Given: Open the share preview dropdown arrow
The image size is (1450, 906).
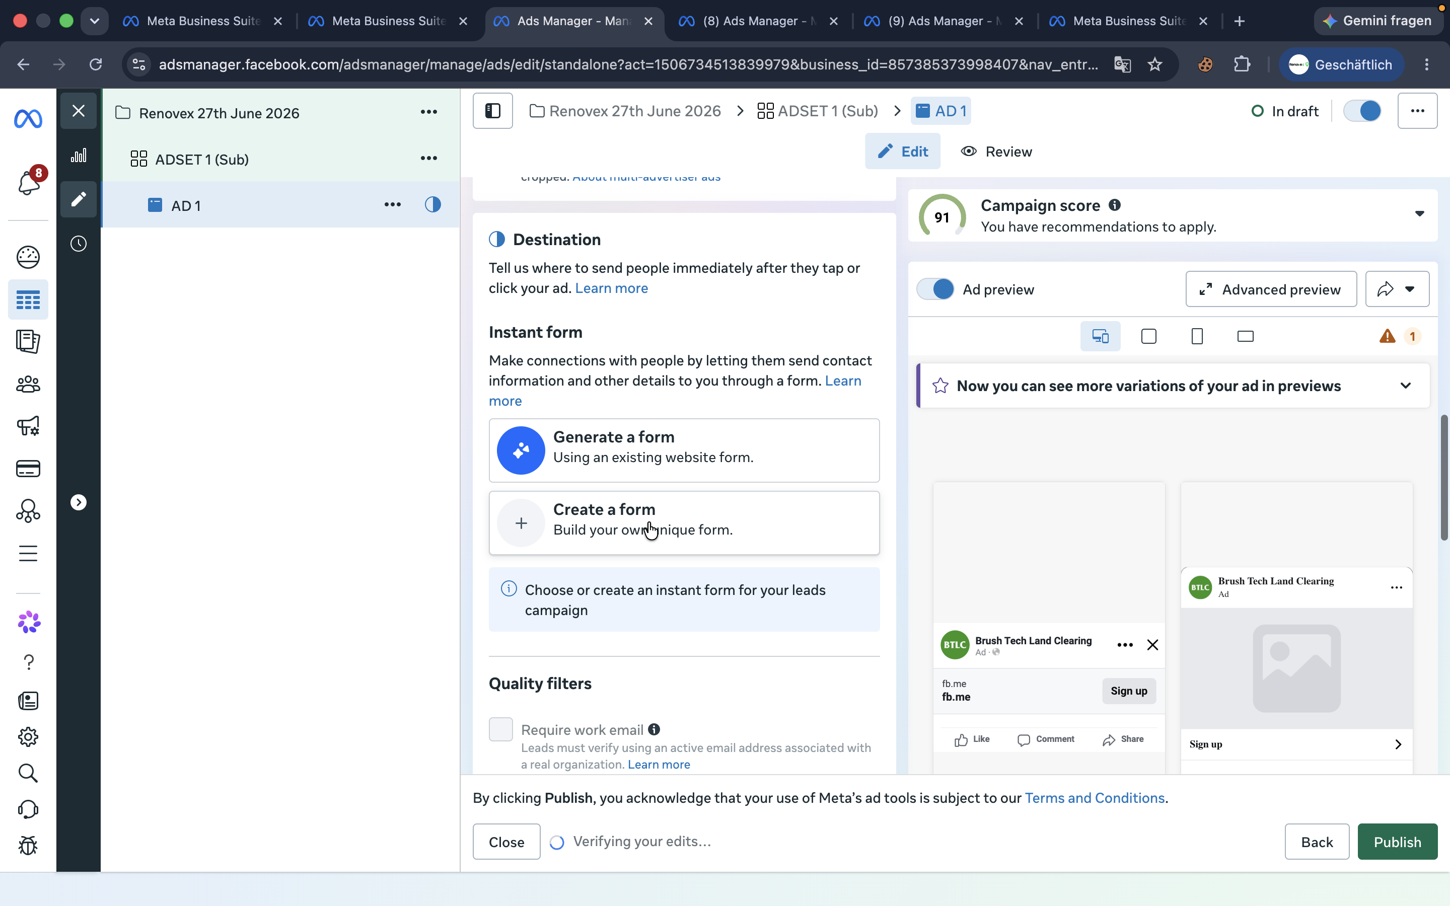Looking at the screenshot, I should click(1409, 289).
